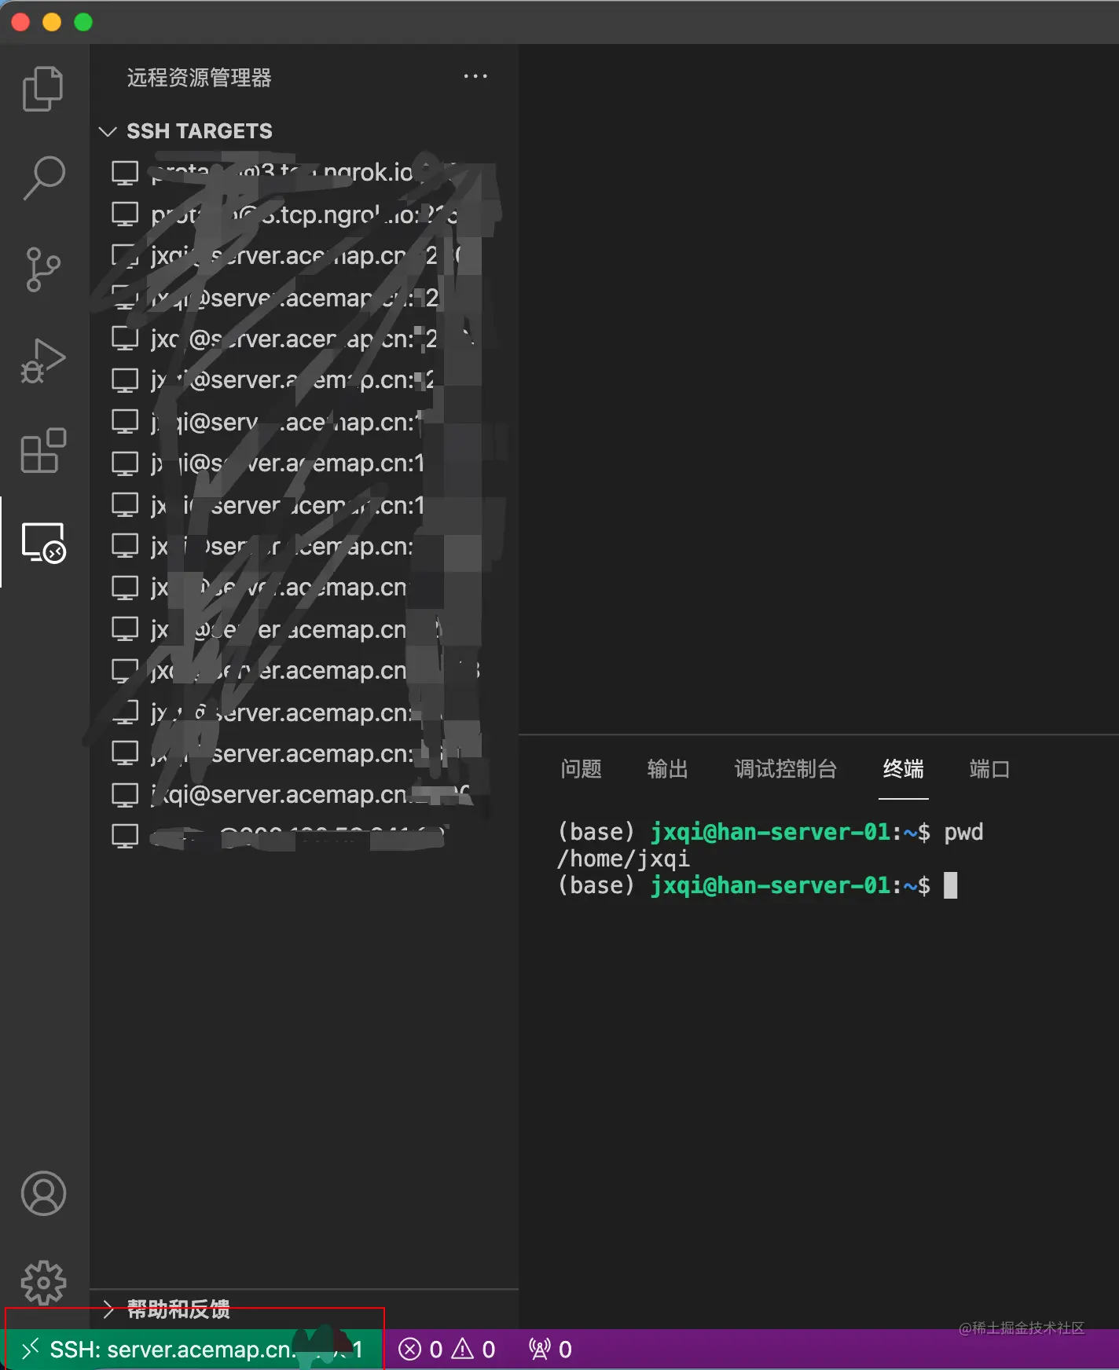The width and height of the screenshot is (1119, 1370).
Task: Open the Accounts menu icon
Action: pos(43,1193)
